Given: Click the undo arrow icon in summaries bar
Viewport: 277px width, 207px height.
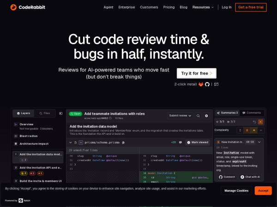Looking at the screenshot, I should coord(254,122).
